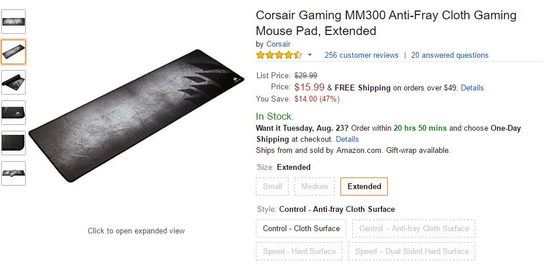Click the star rating icons
Screen dimensions: 549x265
279,55
